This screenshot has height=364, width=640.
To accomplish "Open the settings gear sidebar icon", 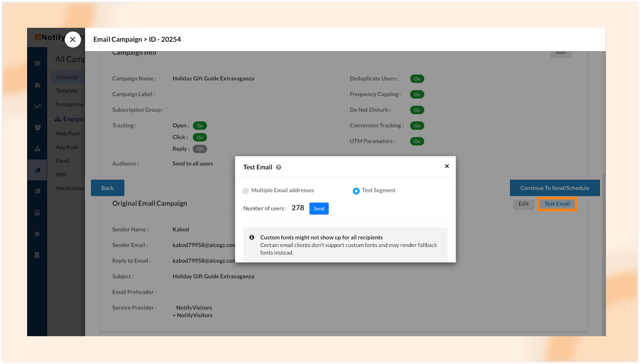I will pyautogui.click(x=37, y=234).
